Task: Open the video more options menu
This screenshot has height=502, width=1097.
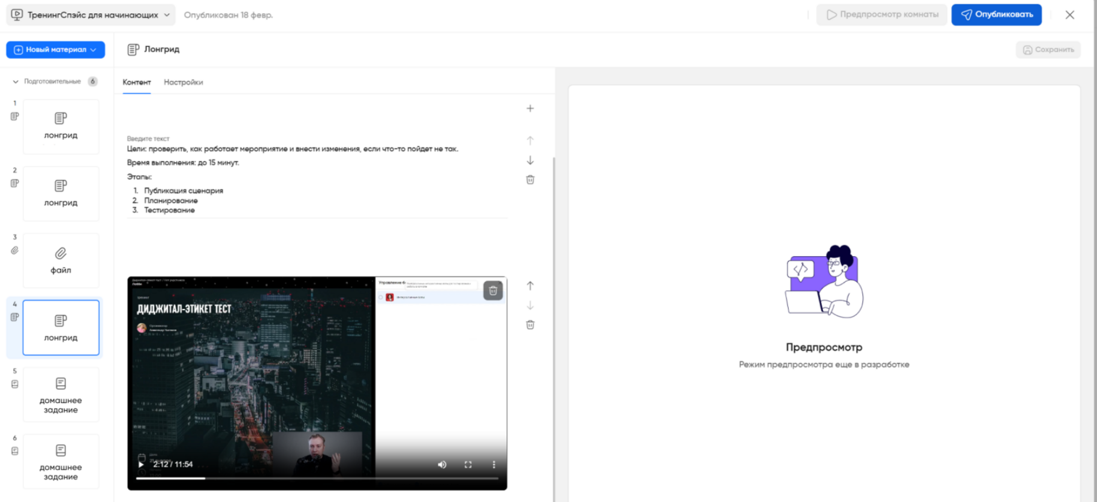Action: click(494, 465)
